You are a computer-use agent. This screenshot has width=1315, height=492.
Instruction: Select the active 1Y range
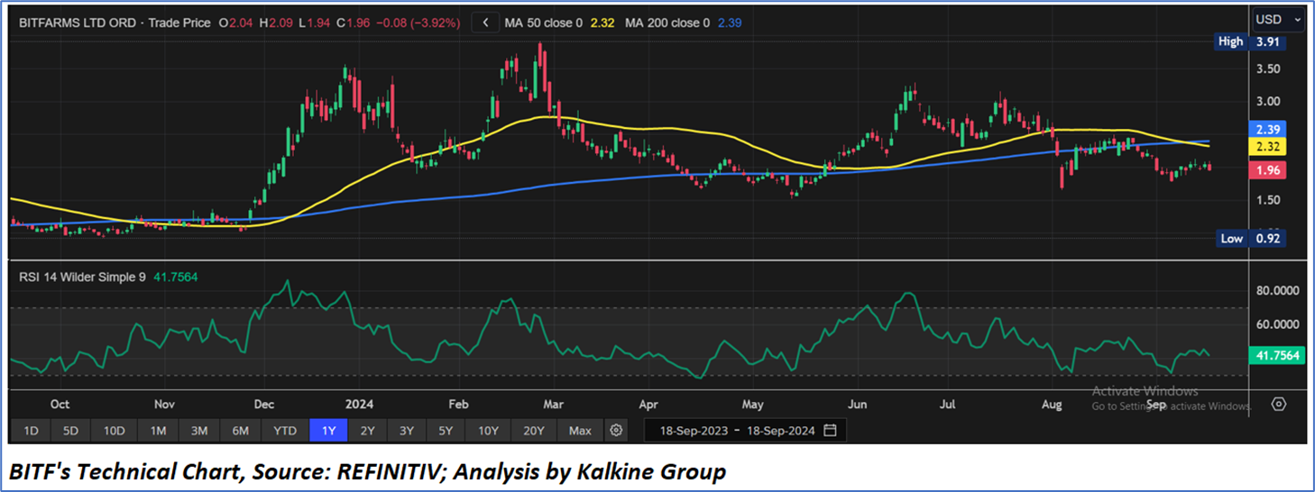(328, 431)
